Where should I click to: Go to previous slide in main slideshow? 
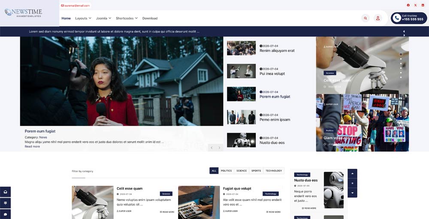tap(211, 148)
